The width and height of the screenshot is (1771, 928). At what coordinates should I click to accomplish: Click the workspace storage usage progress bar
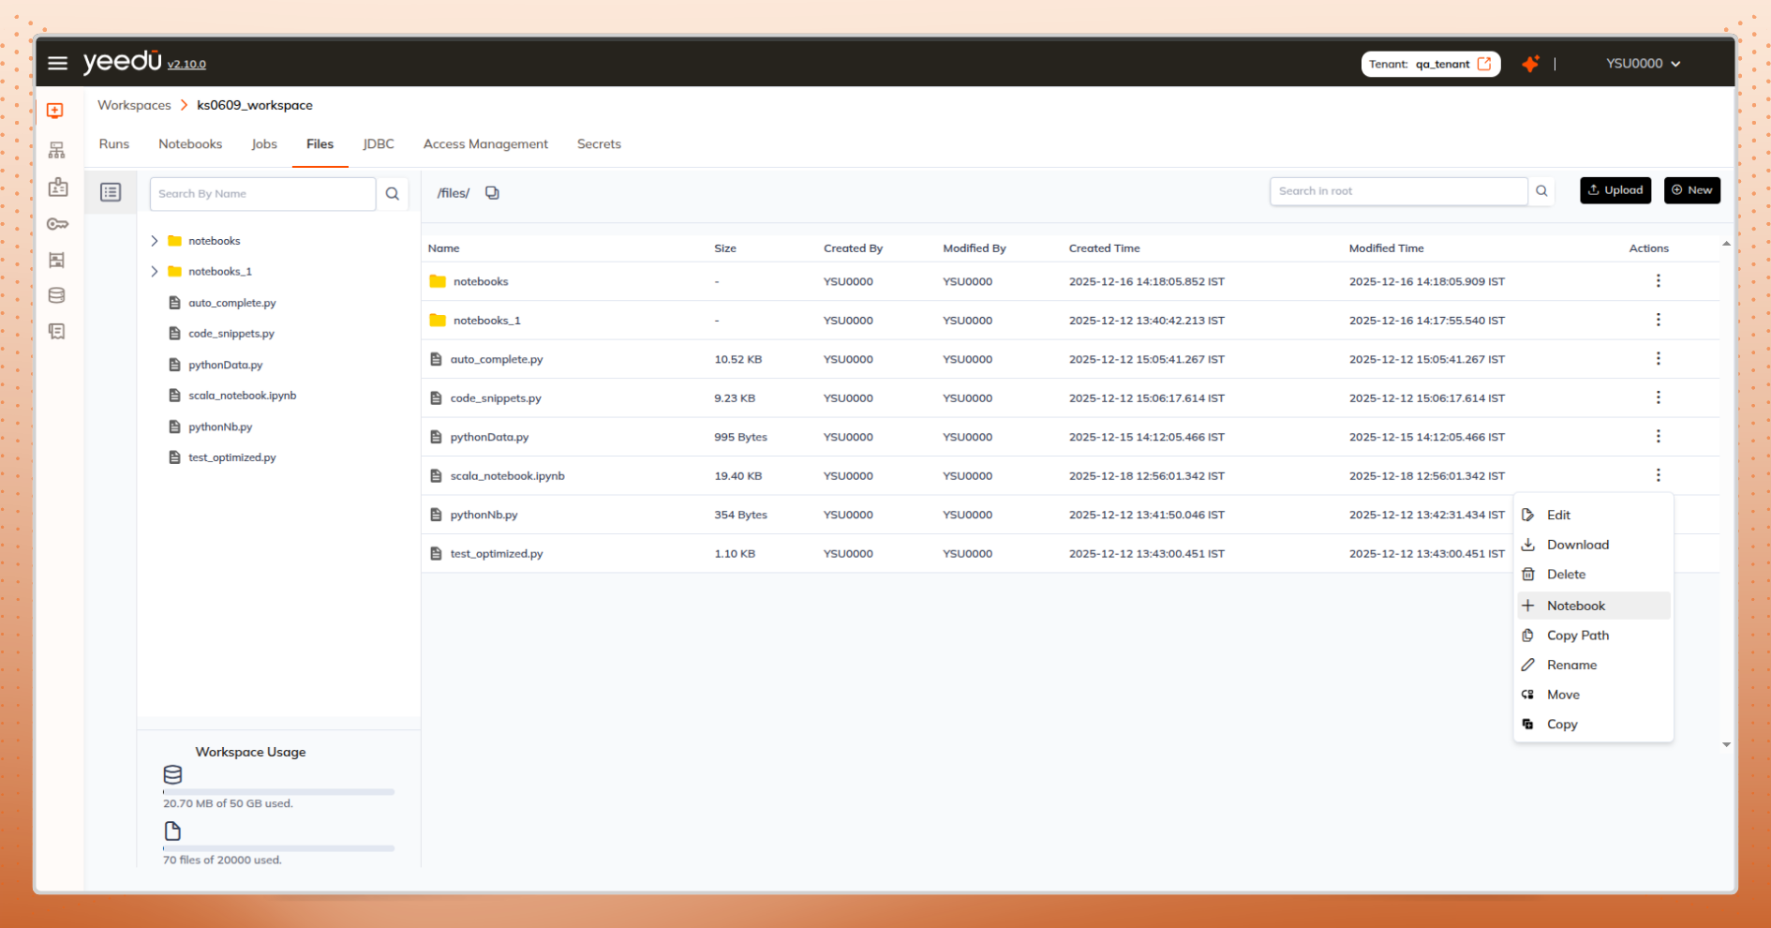[277, 791]
